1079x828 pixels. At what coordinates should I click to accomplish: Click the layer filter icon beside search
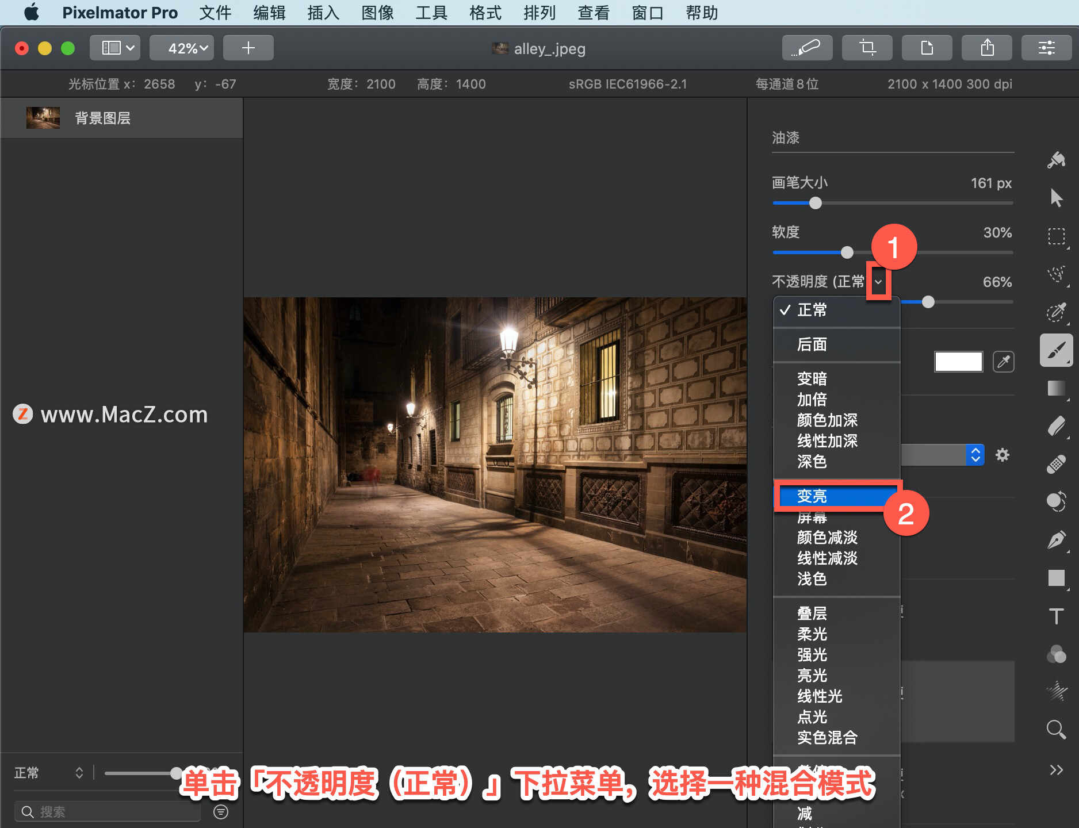[x=221, y=811]
